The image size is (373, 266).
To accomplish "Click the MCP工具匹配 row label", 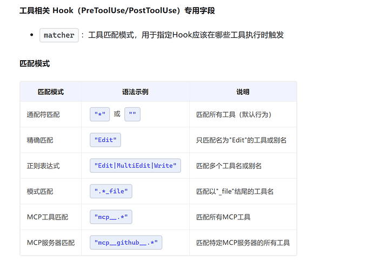I will tap(48, 217).
